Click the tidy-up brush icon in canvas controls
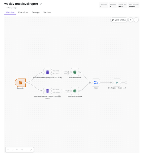The height and width of the screenshot is (154, 141). pos(31,150)
